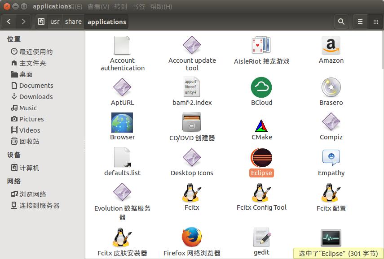Go back with the left arrow button
The width and height of the screenshot is (384, 259).
(x=9, y=22)
